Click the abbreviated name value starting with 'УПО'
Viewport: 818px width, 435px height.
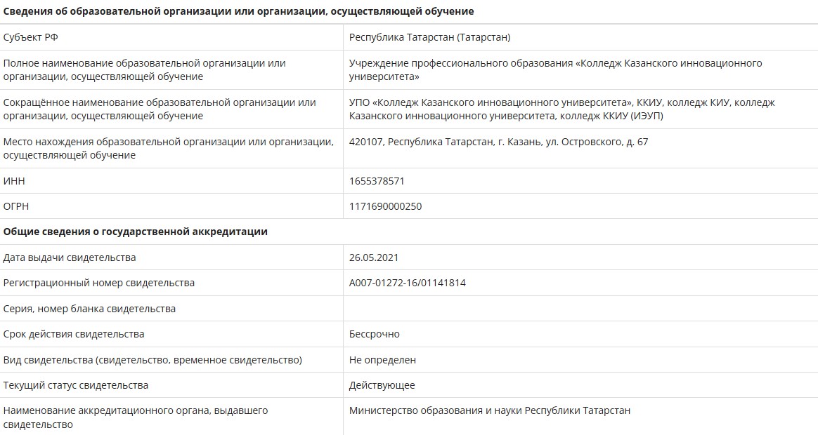click(561, 109)
